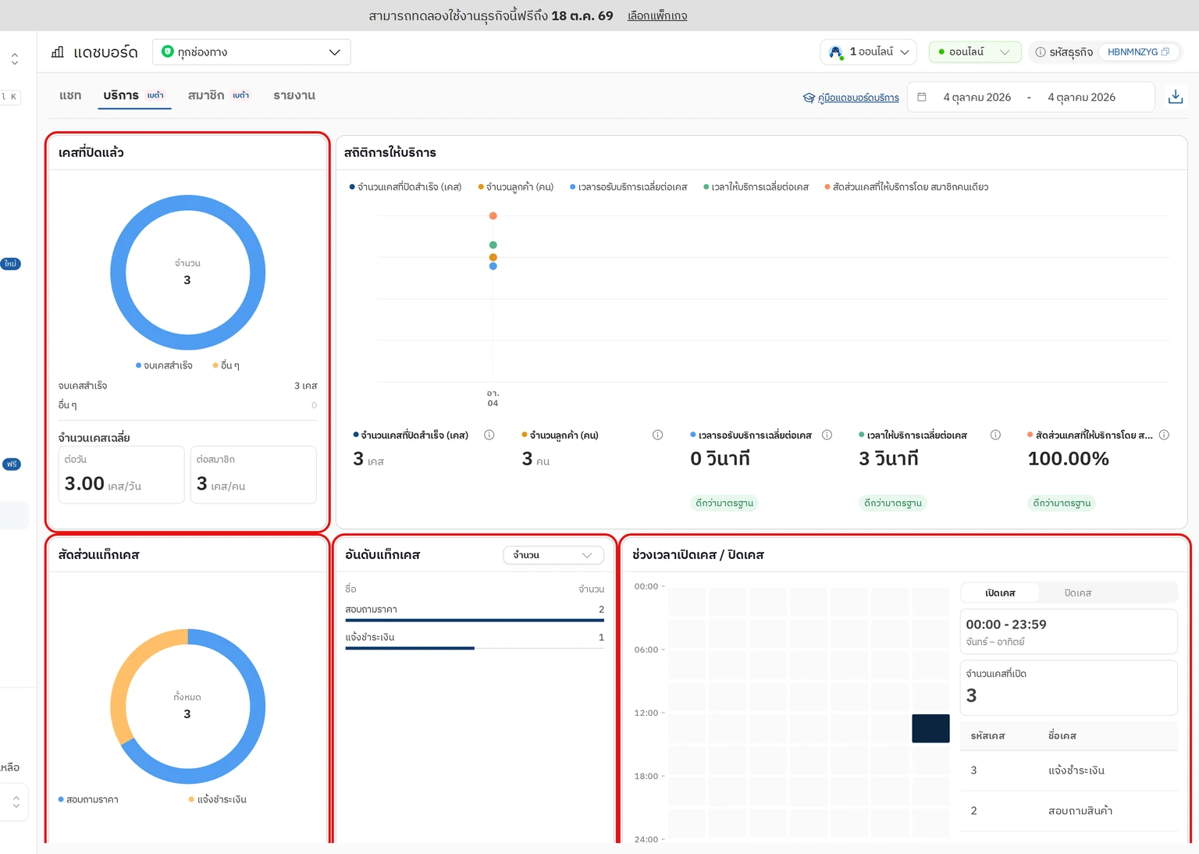The width and height of the screenshot is (1199, 854).
Task: Open the calendar icon of date range
Action: [922, 97]
